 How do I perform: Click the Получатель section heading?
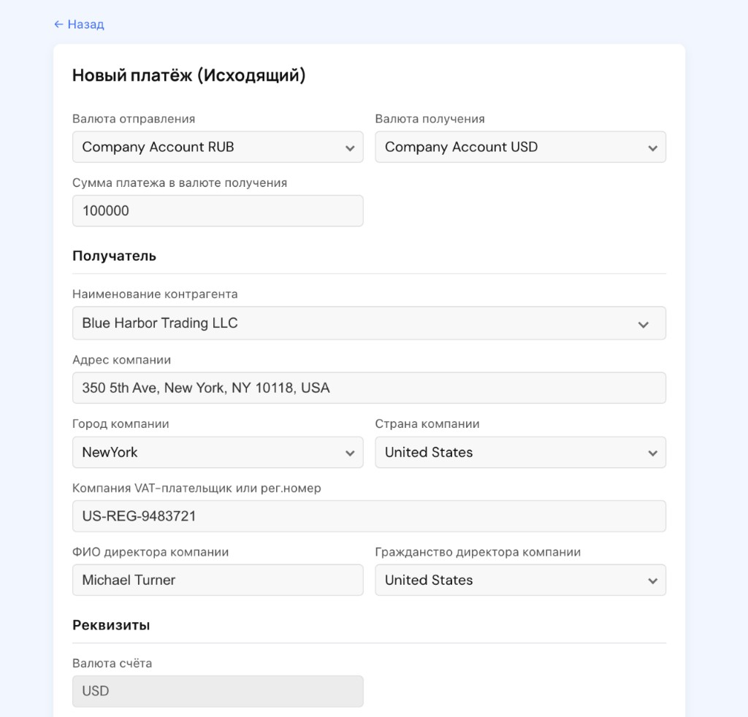click(x=114, y=256)
